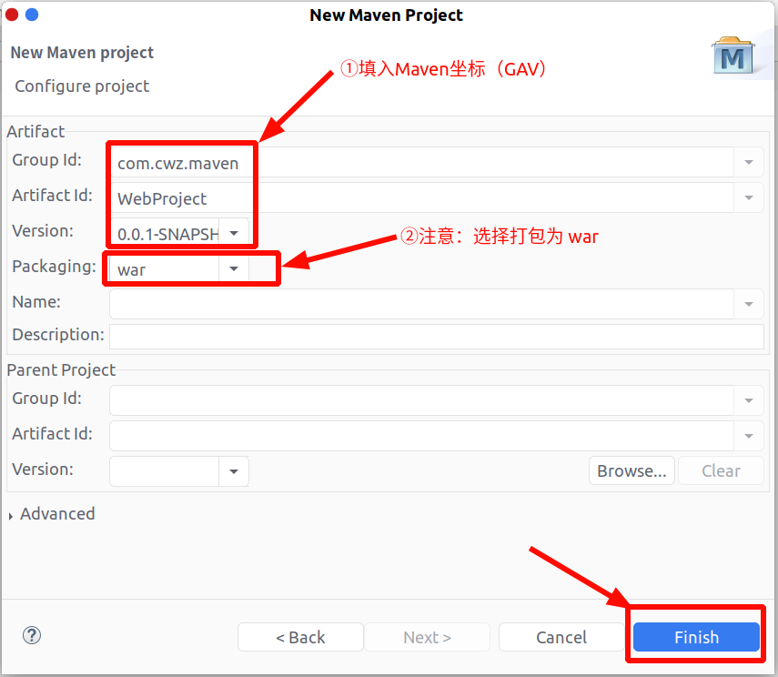Click the Cancel button
Screen dimensions: 778x677
point(561,637)
